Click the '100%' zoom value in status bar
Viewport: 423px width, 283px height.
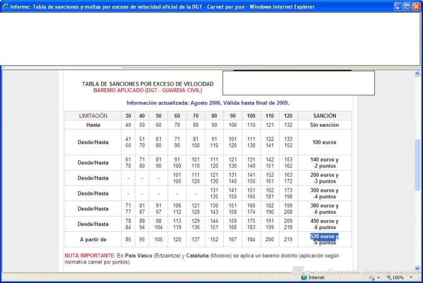(x=398, y=278)
